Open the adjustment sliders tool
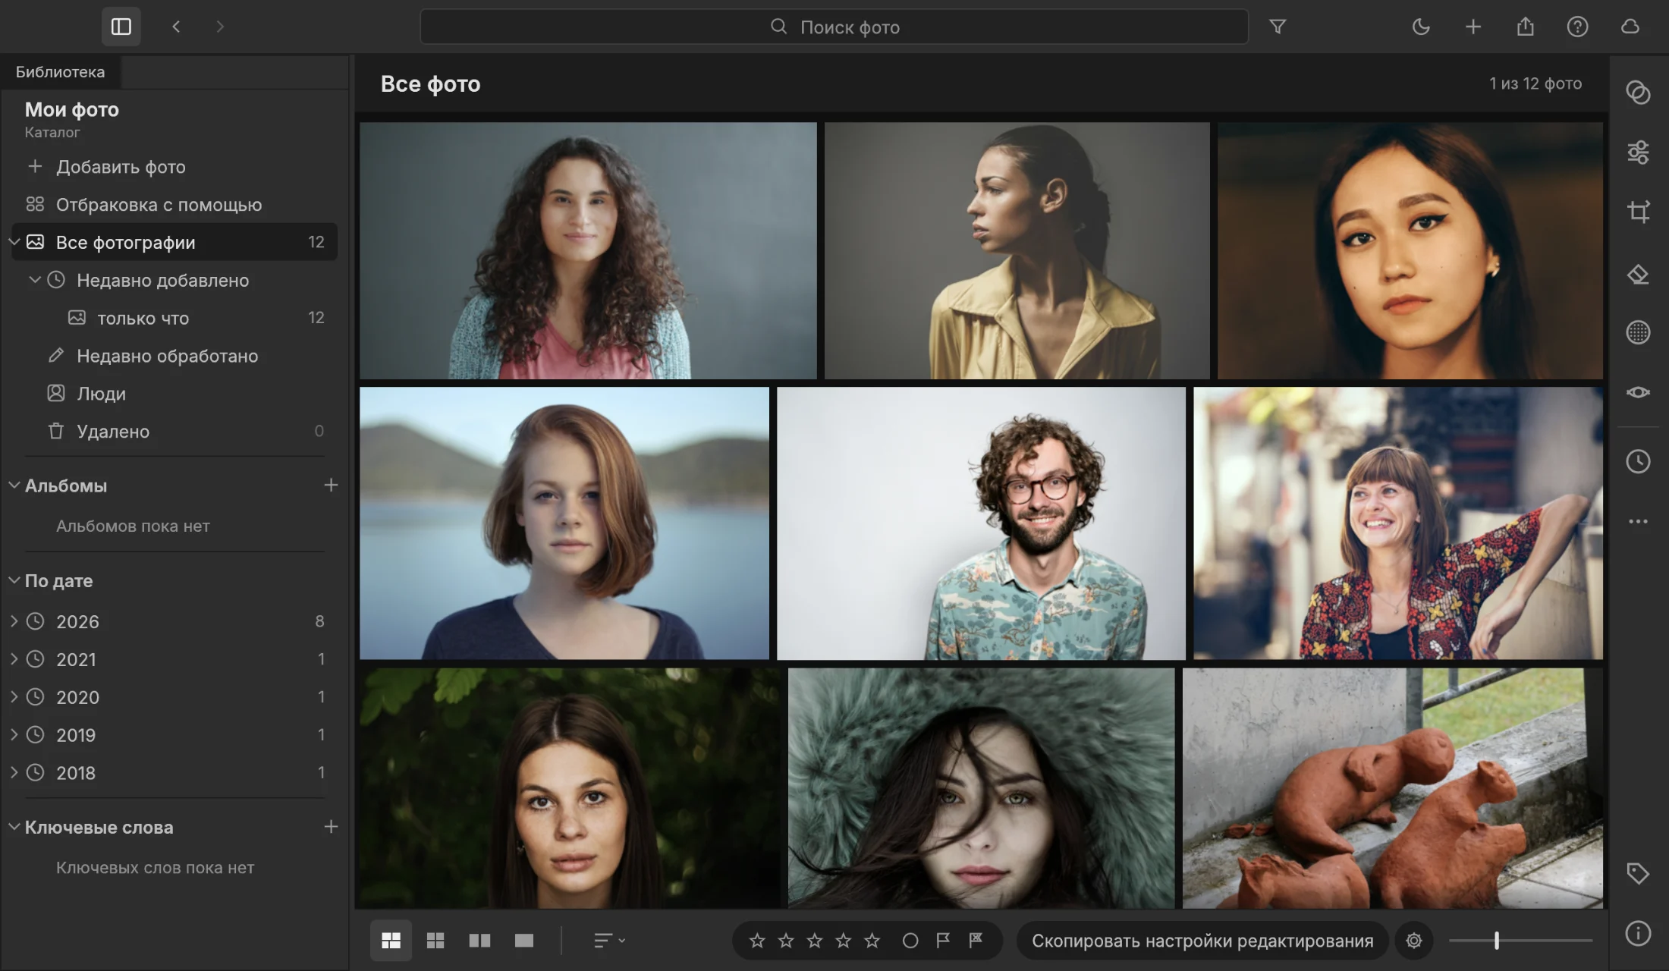 [1639, 152]
